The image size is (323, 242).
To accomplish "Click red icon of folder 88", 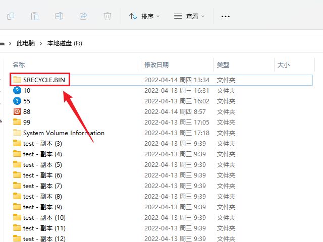I will 17,111.
